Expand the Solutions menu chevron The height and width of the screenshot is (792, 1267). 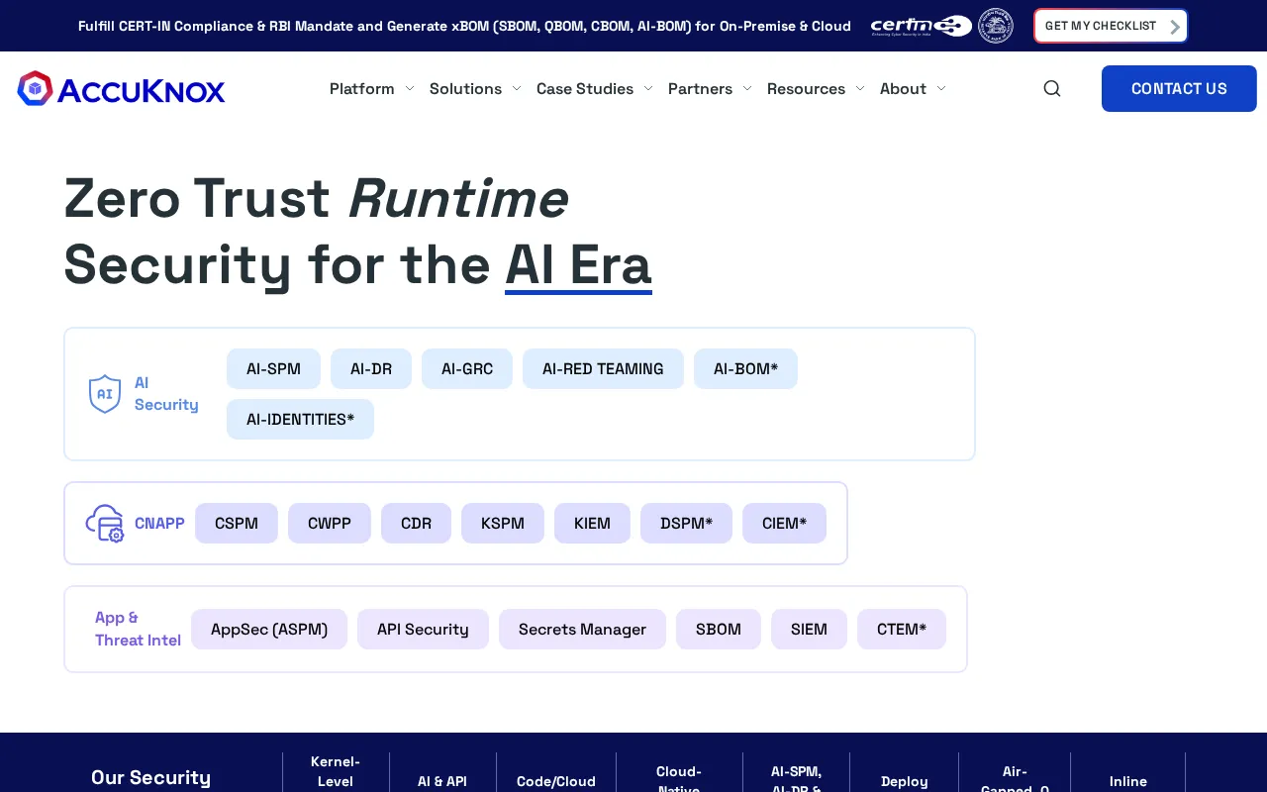[x=517, y=89]
